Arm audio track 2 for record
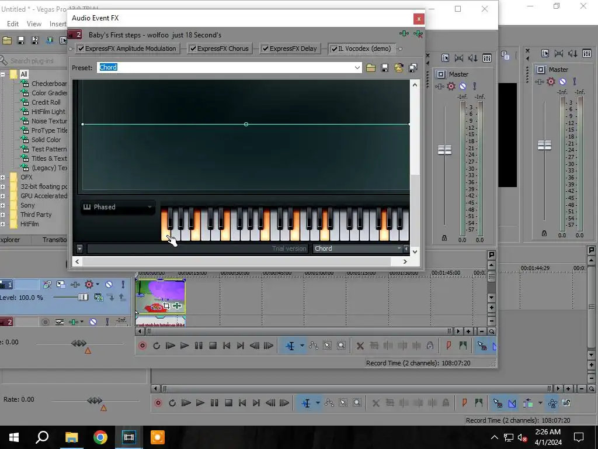598x449 pixels. (x=46, y=322)
